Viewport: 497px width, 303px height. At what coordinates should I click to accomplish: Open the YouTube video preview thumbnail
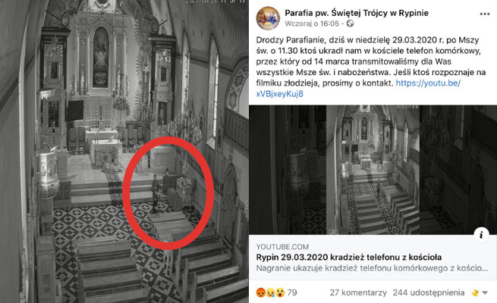coord(373,170)
